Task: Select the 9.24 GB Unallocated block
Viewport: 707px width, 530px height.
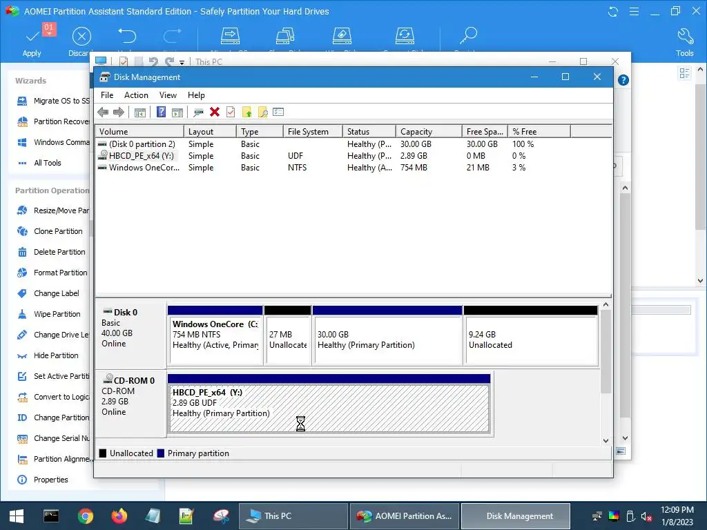Action: [x=531, y=335]
